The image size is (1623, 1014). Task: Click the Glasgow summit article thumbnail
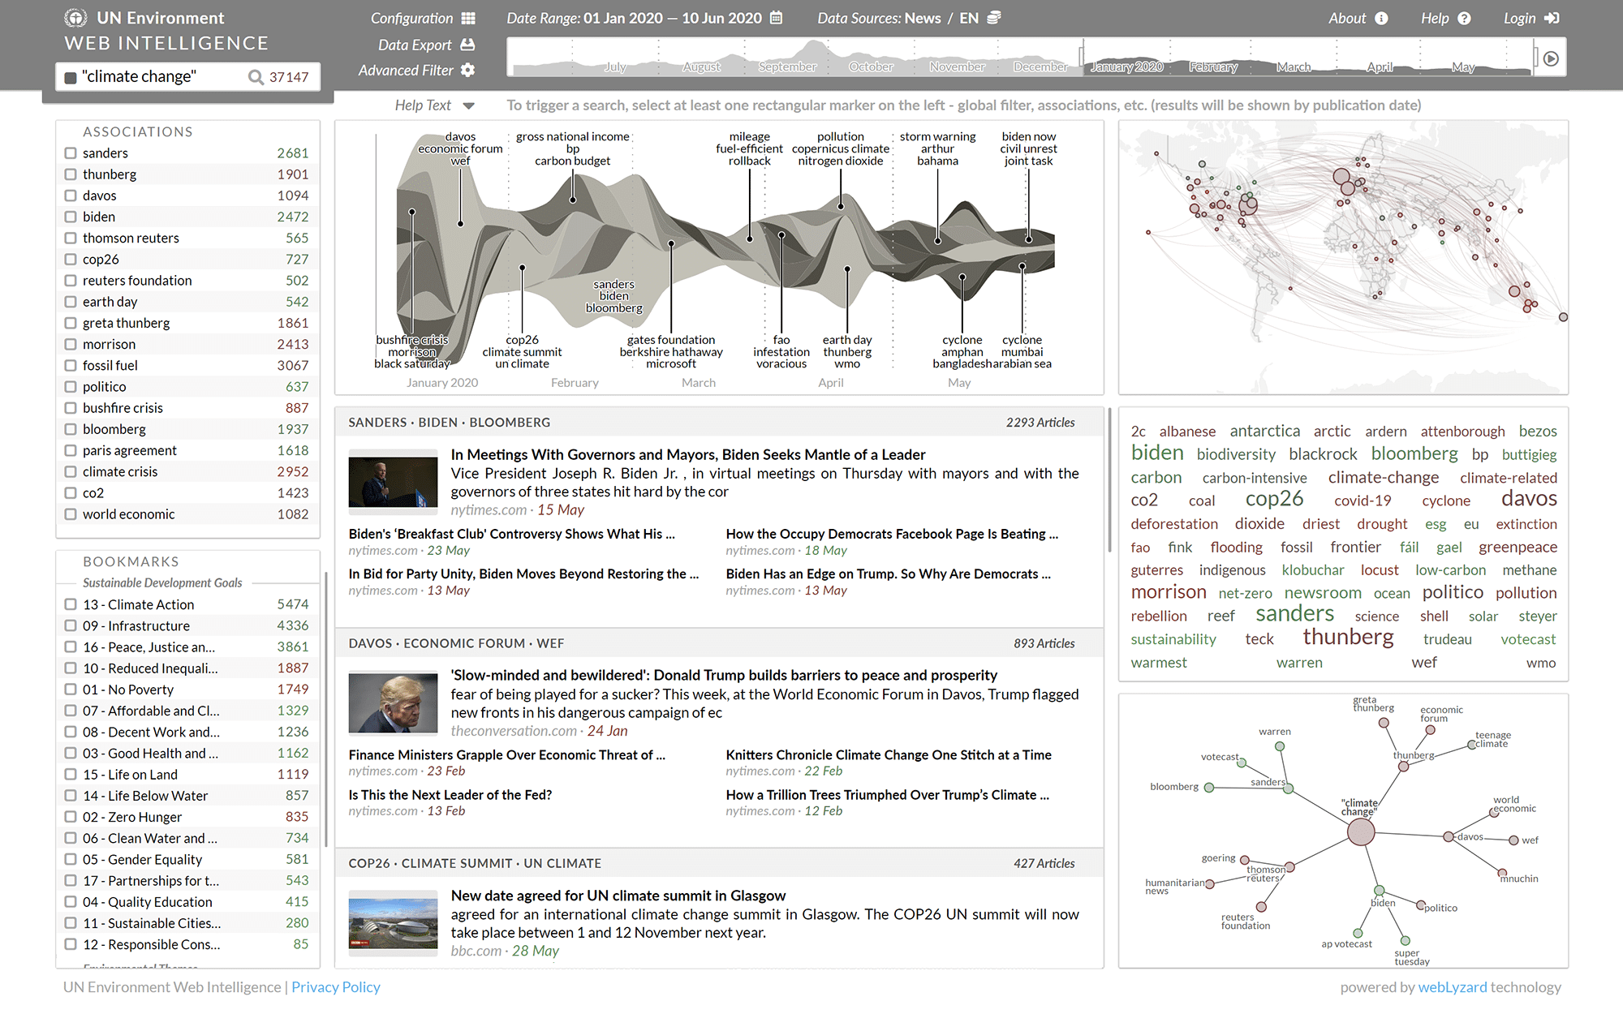pos(393,923)
